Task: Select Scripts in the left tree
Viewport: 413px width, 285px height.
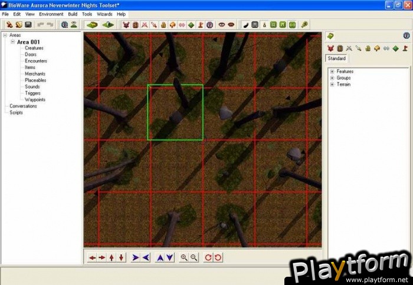Action: tap(16, 112)
